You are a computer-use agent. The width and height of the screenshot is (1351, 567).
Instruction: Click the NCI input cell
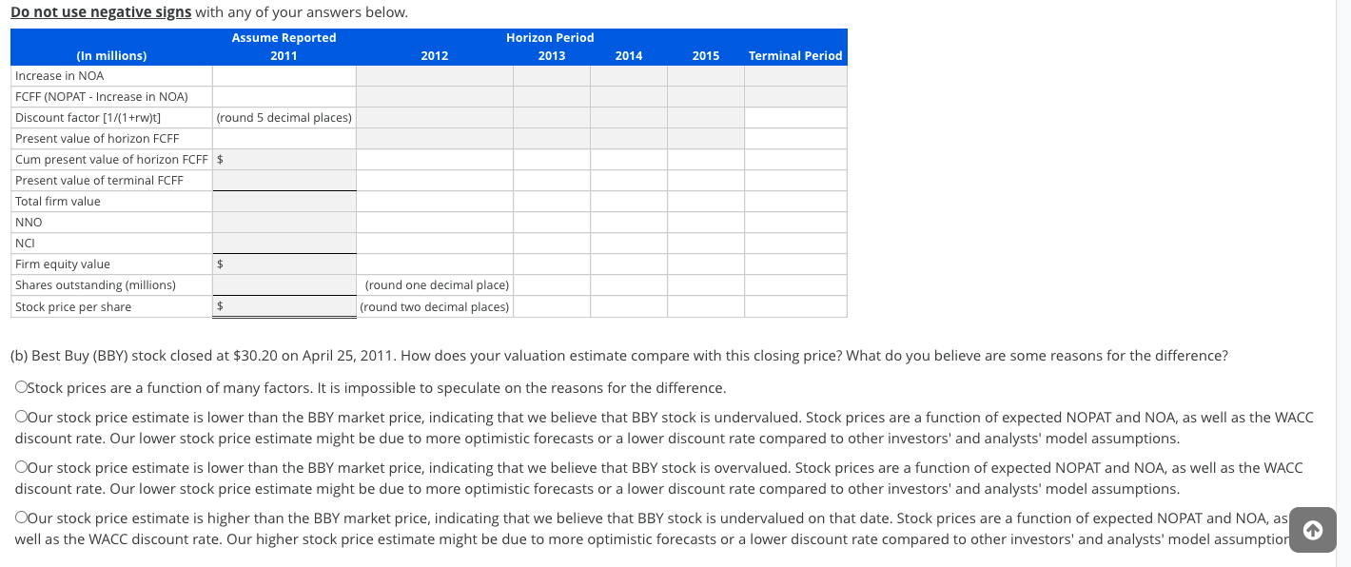[x=285, y=243]
